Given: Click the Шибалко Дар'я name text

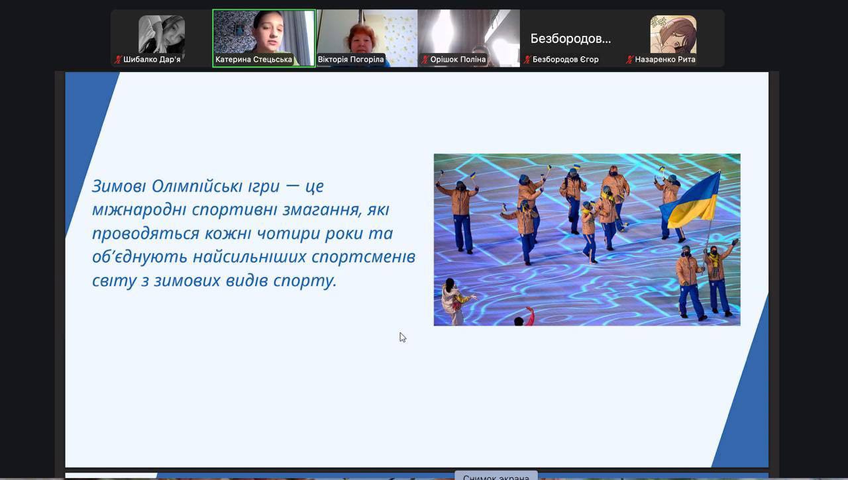Looking at the screenshot, I should (152, 60).
